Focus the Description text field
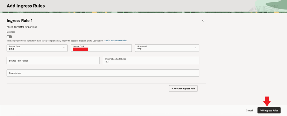 coord(103,73)
